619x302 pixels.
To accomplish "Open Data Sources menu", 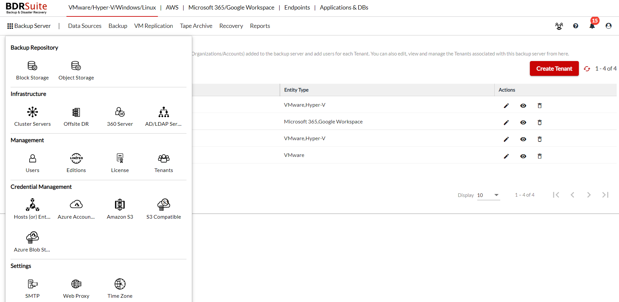I will [x=85, y=26].
